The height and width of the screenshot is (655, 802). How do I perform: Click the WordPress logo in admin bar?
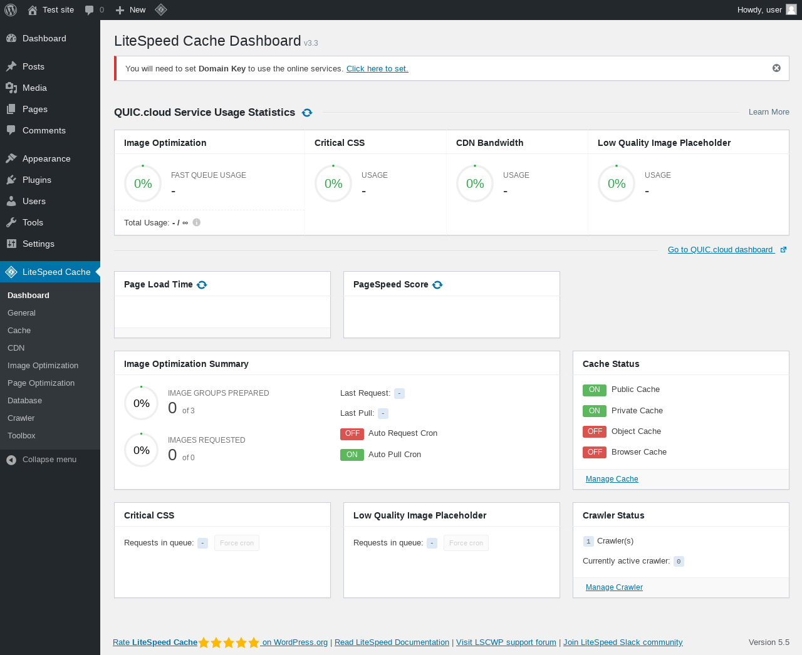pos(11,10)
